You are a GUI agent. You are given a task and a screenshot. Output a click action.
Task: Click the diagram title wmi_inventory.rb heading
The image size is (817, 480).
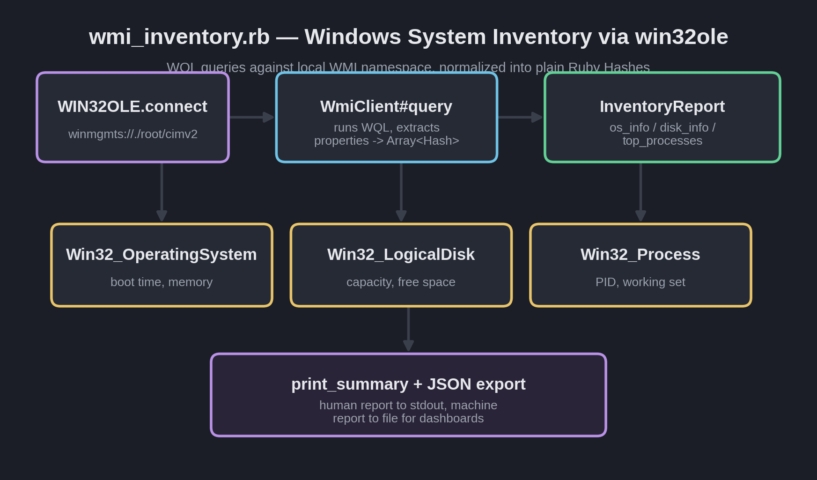point(408,37)
